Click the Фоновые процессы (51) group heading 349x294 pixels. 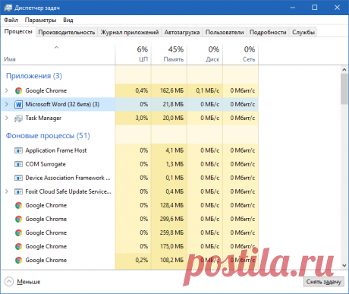click(x=48, y=136)
